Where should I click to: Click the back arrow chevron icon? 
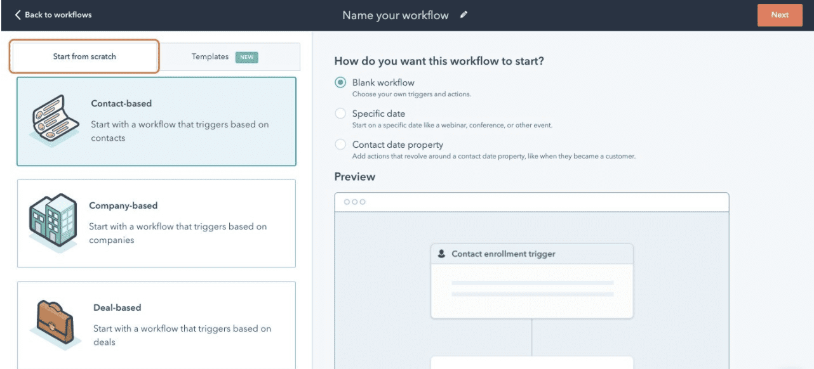click(x=18, y=15)
